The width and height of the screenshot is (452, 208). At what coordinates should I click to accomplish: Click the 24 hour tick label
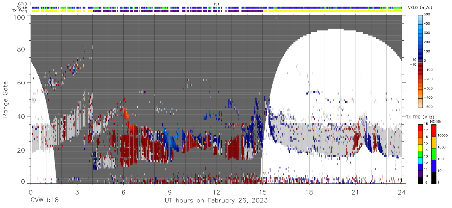pyautogui.click(x=402, y=192)
